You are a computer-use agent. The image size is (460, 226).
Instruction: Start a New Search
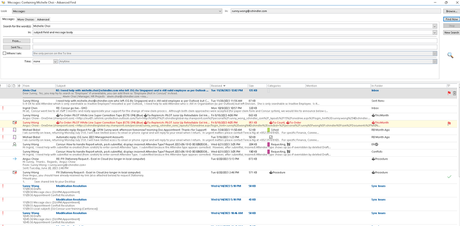451,33
